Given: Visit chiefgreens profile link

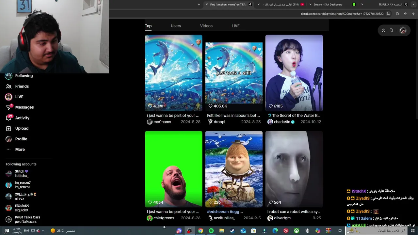Looking at the screenshot, I should tap(162, 218).
